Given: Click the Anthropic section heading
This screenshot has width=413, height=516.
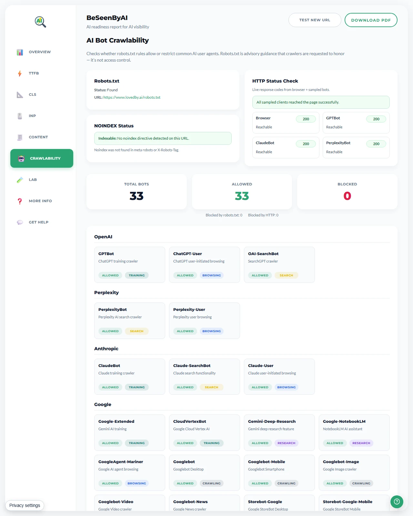Looking at the screenshot, I should click(106, 349).
